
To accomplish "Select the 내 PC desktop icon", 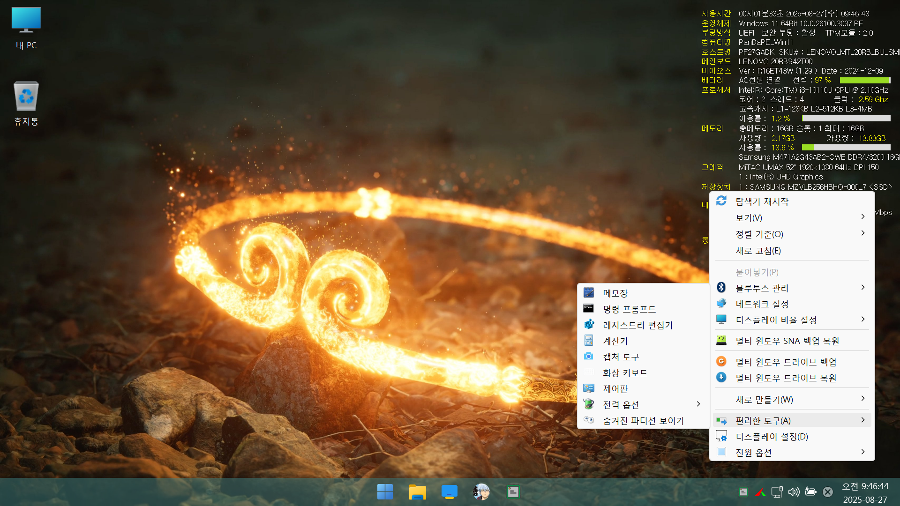I will [x=26, y=28].
